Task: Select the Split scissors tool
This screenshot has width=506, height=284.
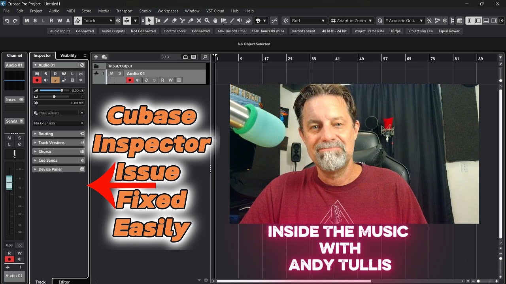Action: tap(182, 21)
